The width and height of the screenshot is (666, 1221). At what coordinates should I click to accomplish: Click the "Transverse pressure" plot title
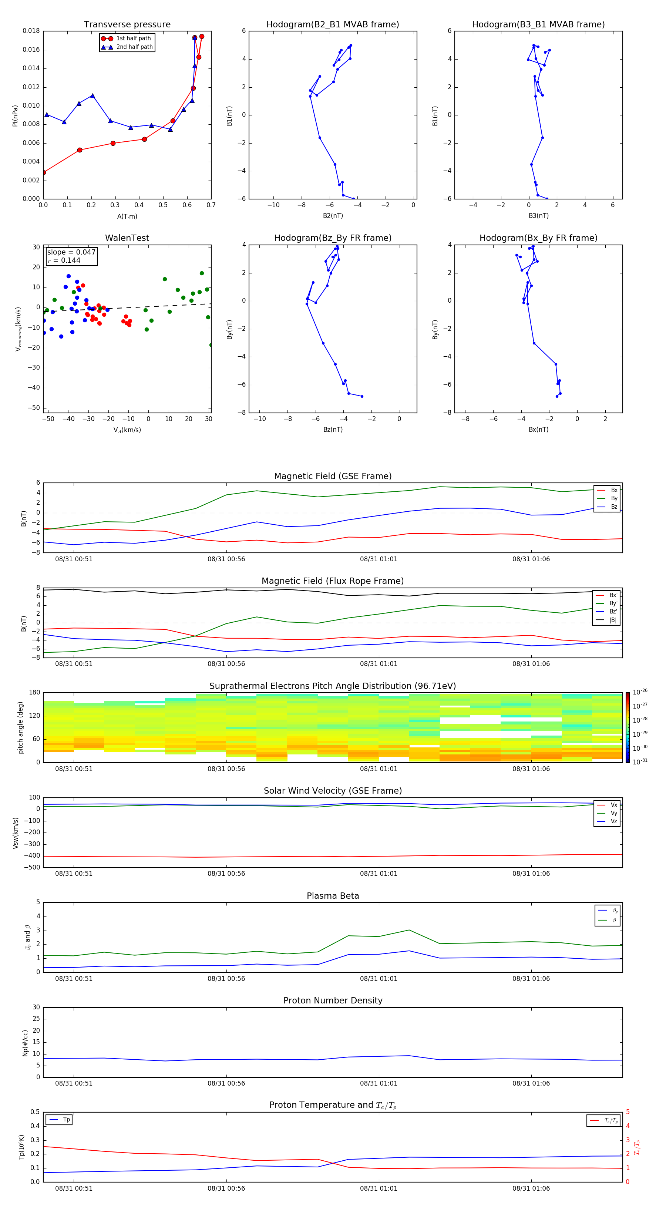pyautogui.click(x=127, y=25)
